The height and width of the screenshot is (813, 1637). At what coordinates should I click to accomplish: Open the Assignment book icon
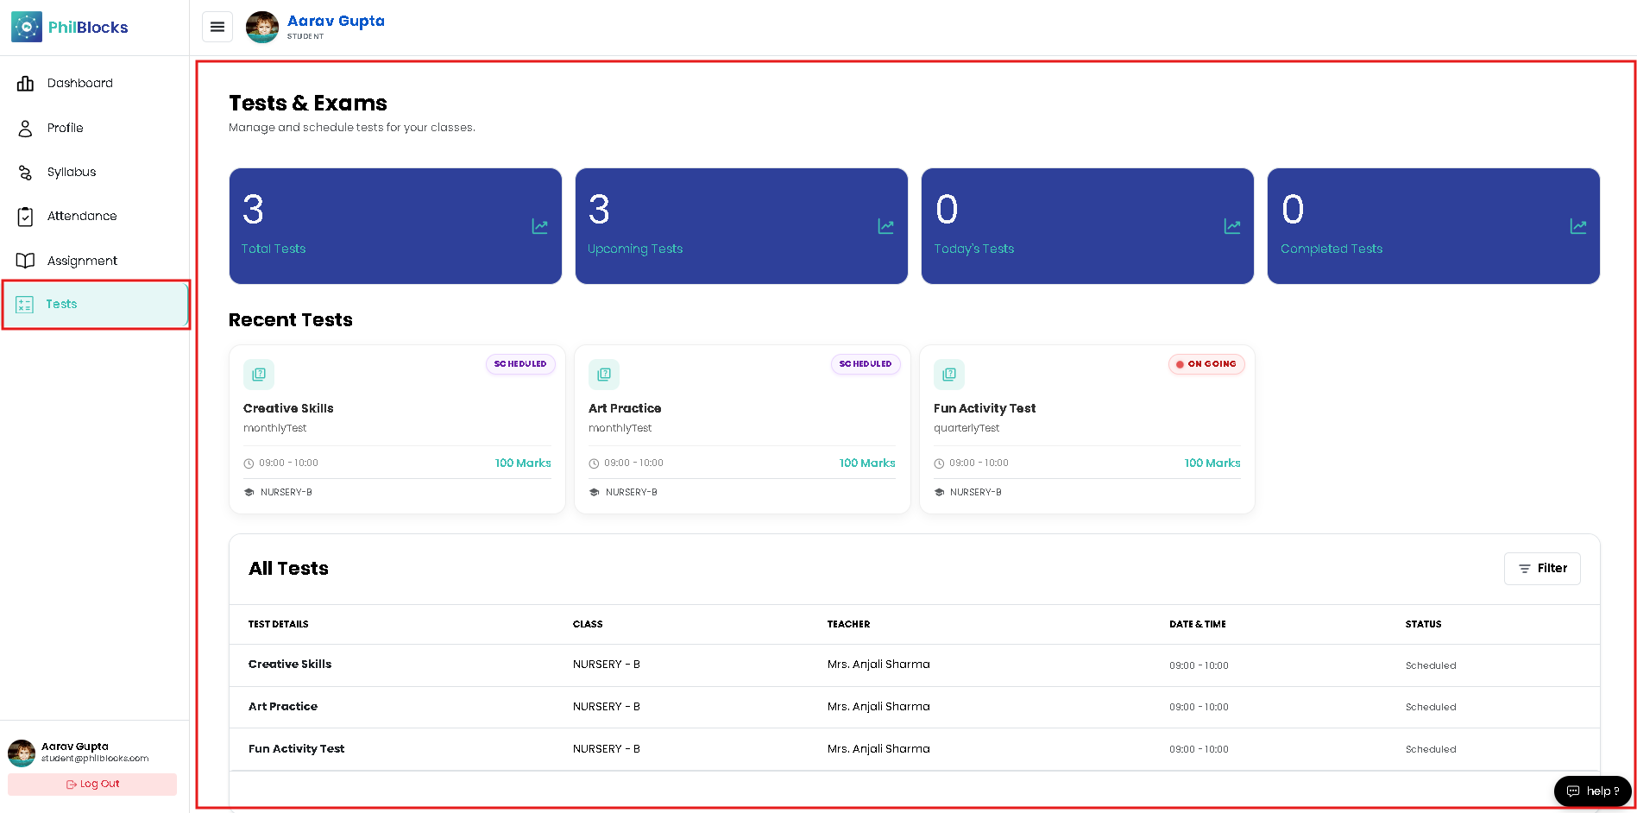26,261
